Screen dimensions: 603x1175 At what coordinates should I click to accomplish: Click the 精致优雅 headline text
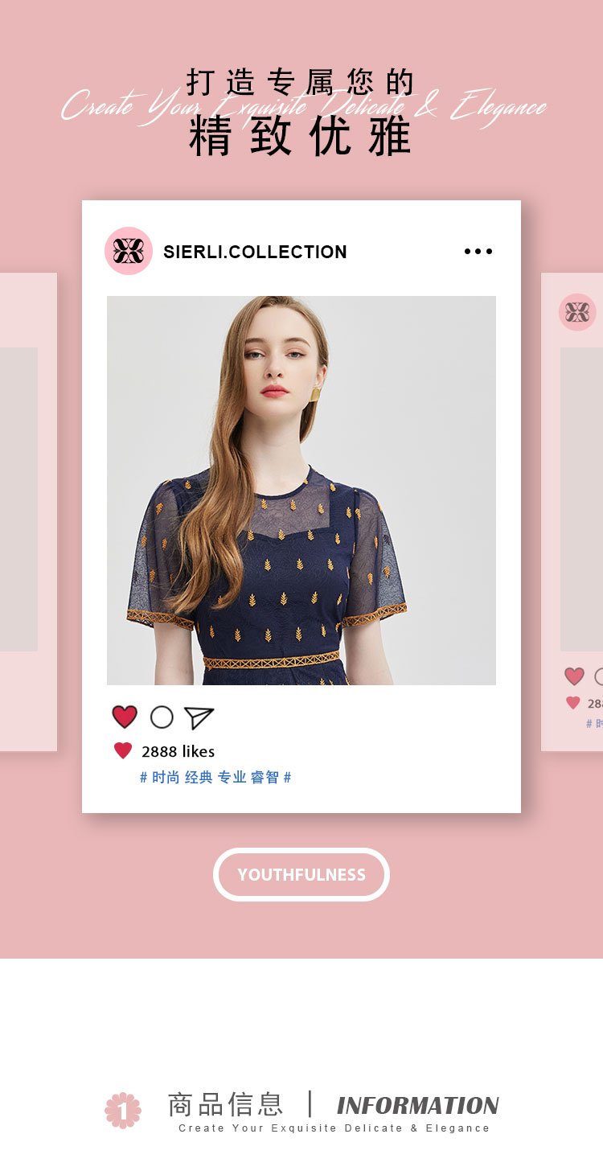point(301,137)
